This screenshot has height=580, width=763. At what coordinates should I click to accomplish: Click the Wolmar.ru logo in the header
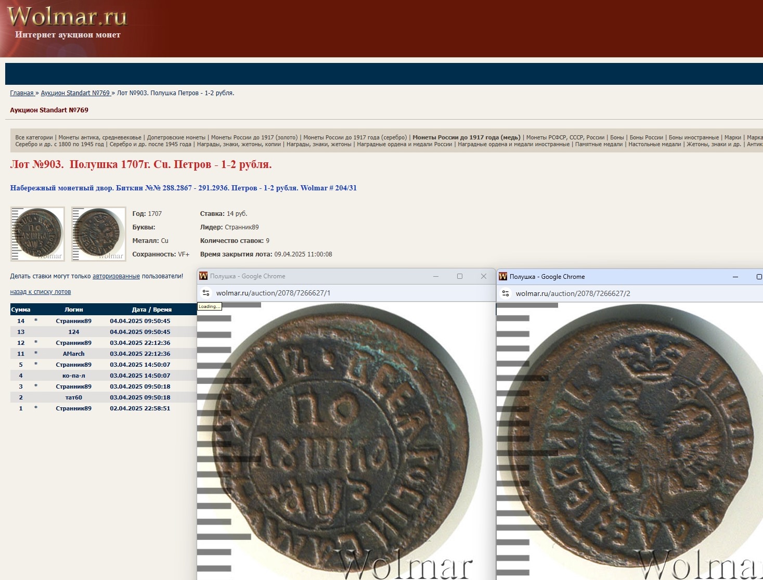pyautogui.click(x=67, y=17)
